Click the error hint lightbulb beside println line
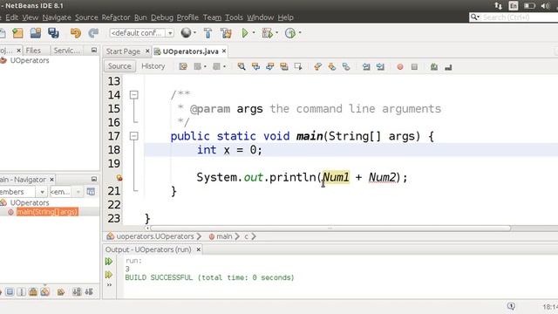 click(x=119, y=177)
